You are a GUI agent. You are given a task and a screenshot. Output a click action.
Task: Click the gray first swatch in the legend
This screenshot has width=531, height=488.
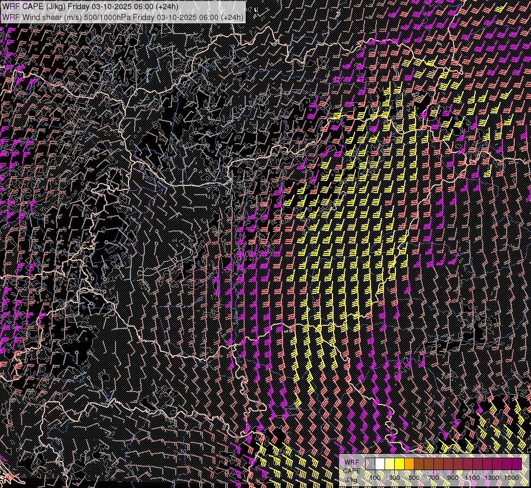[x=370, y=464]
